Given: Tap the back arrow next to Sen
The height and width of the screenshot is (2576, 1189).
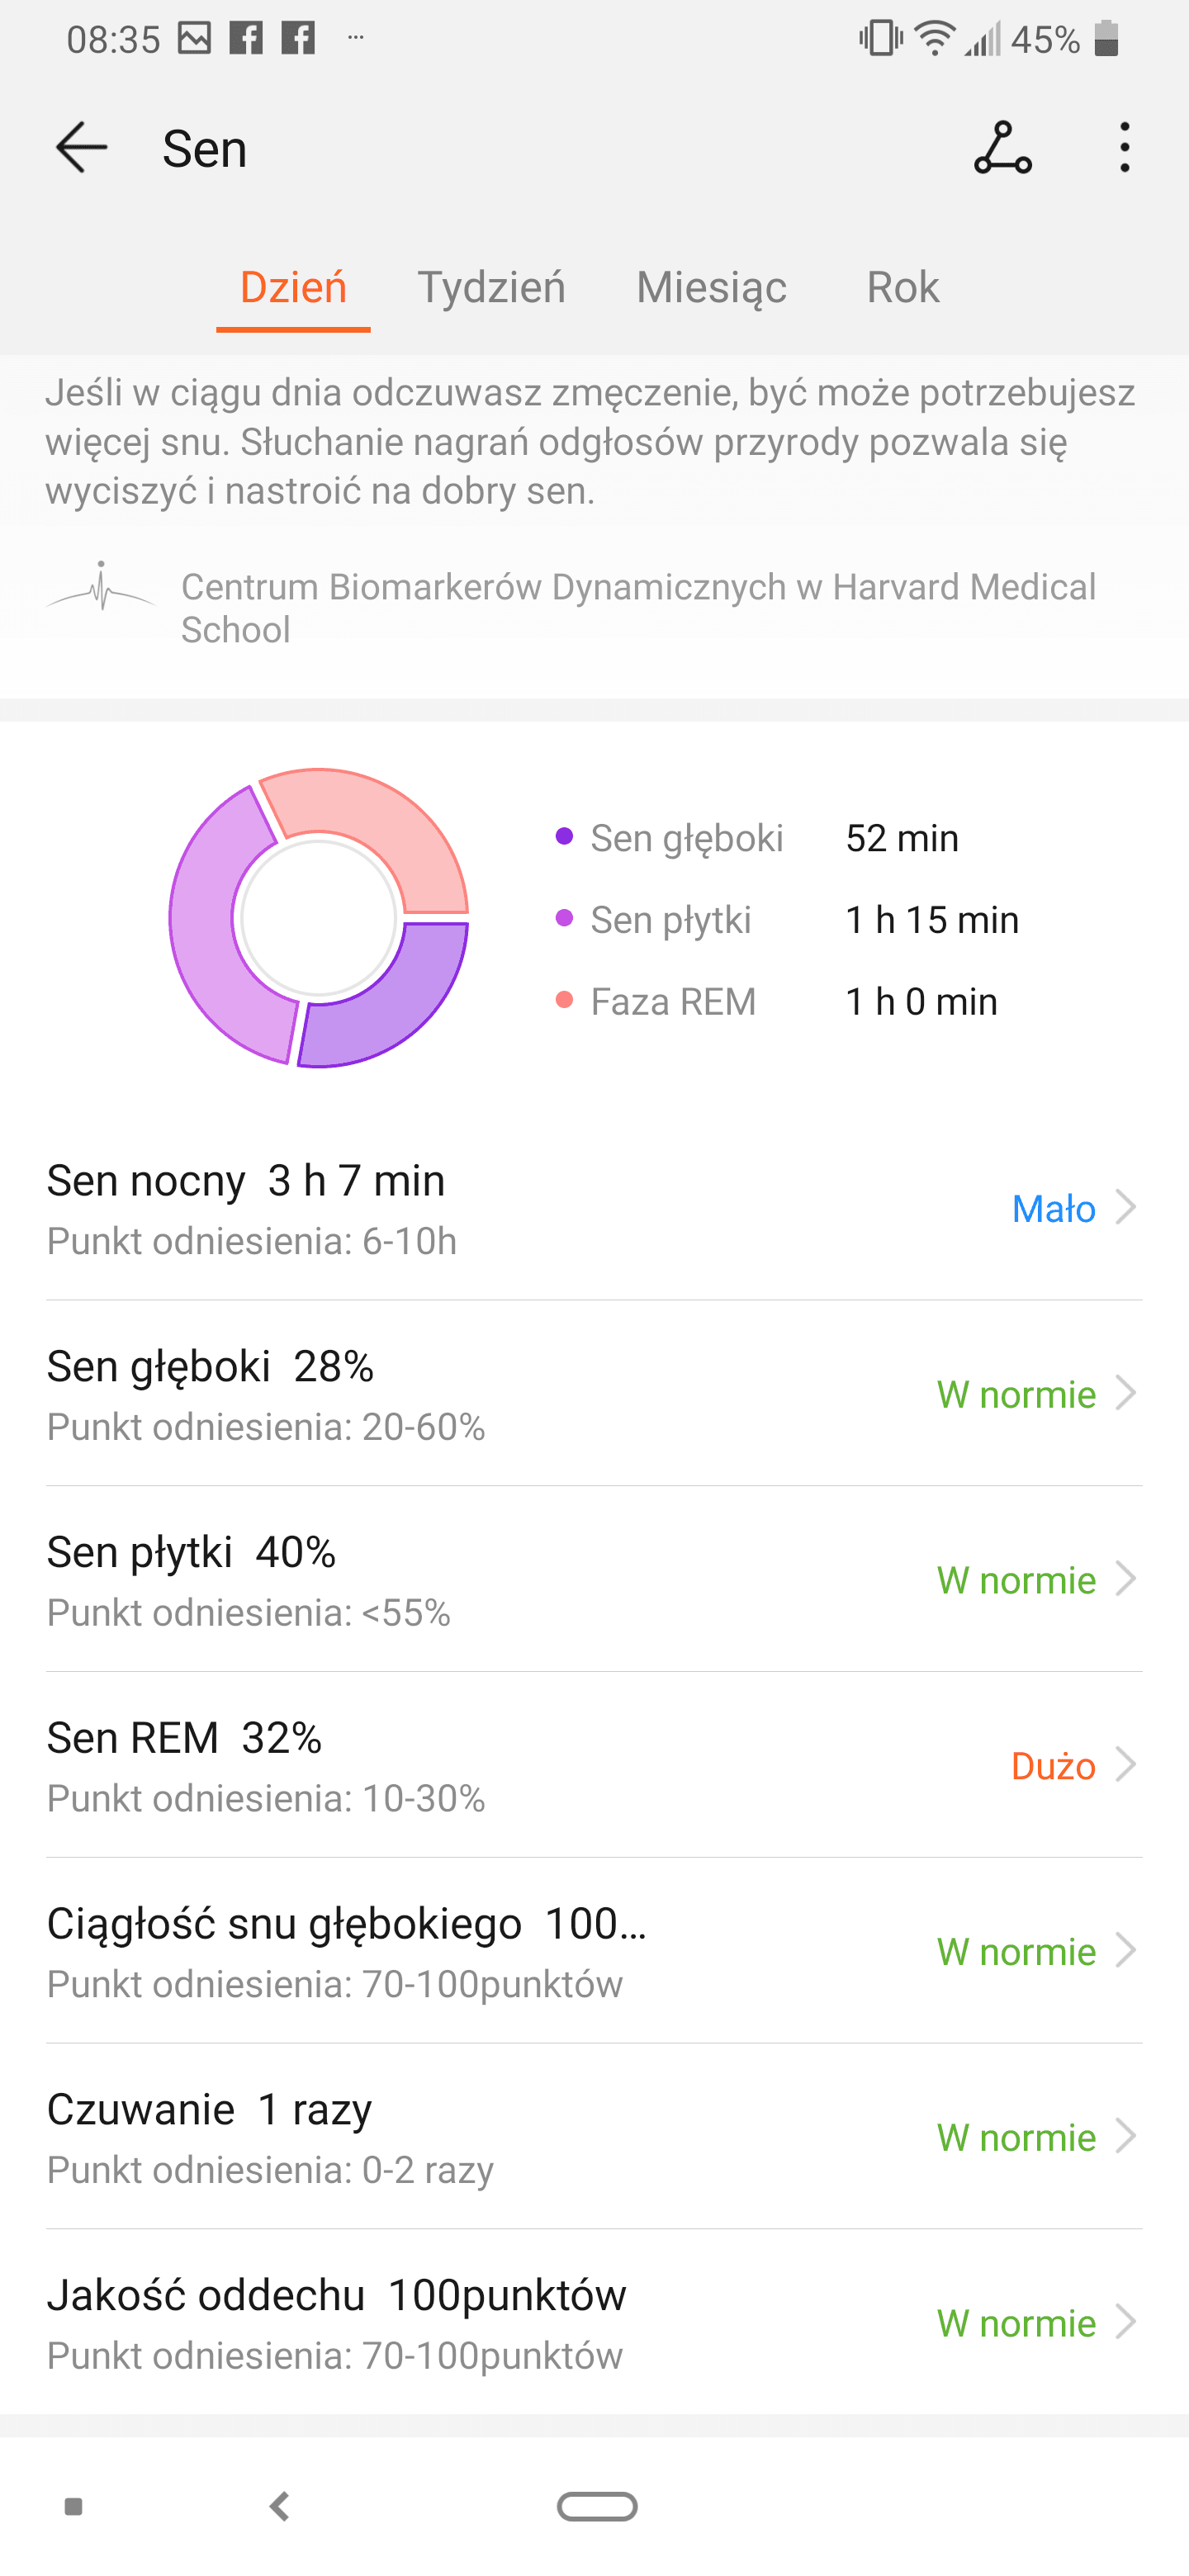Looking at the screenshot, I should 81,148.
